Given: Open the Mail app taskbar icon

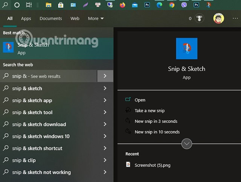Looking at the screenshot, I should pos(135,5).
